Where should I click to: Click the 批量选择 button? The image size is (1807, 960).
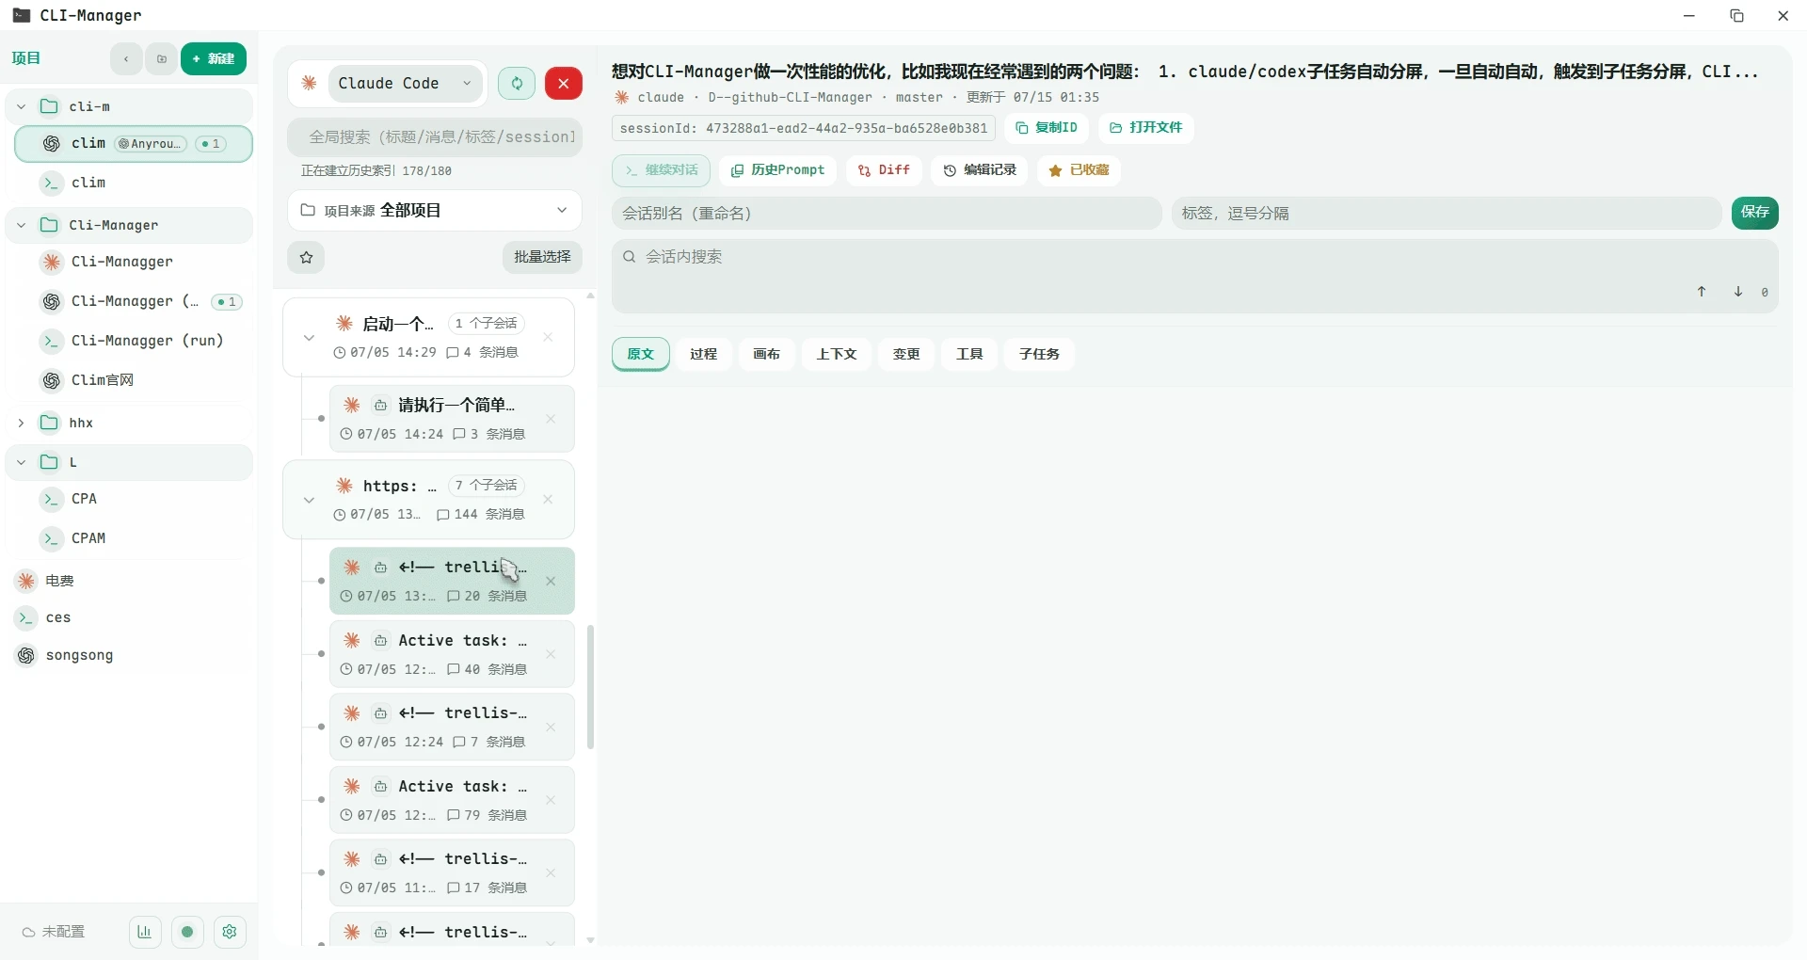pyautogui.click(x=542, y=257)
